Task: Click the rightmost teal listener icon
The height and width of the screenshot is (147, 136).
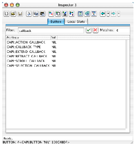Action: pos(94,14)
